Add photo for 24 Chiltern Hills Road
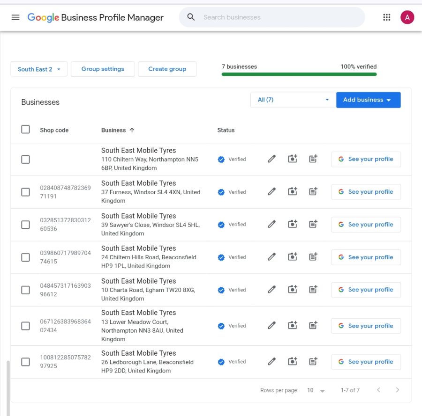422x416 pixels. tap(293, 257)
